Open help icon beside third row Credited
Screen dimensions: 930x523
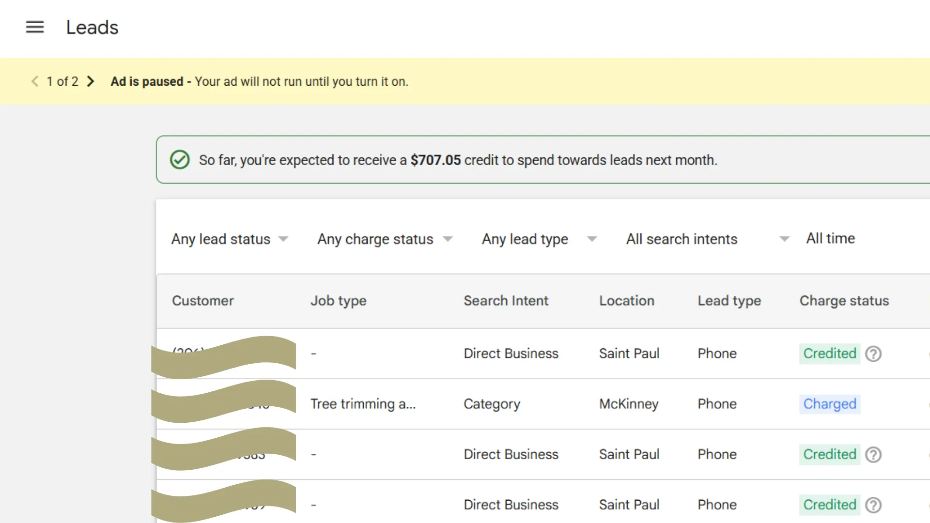pos(873,455)
